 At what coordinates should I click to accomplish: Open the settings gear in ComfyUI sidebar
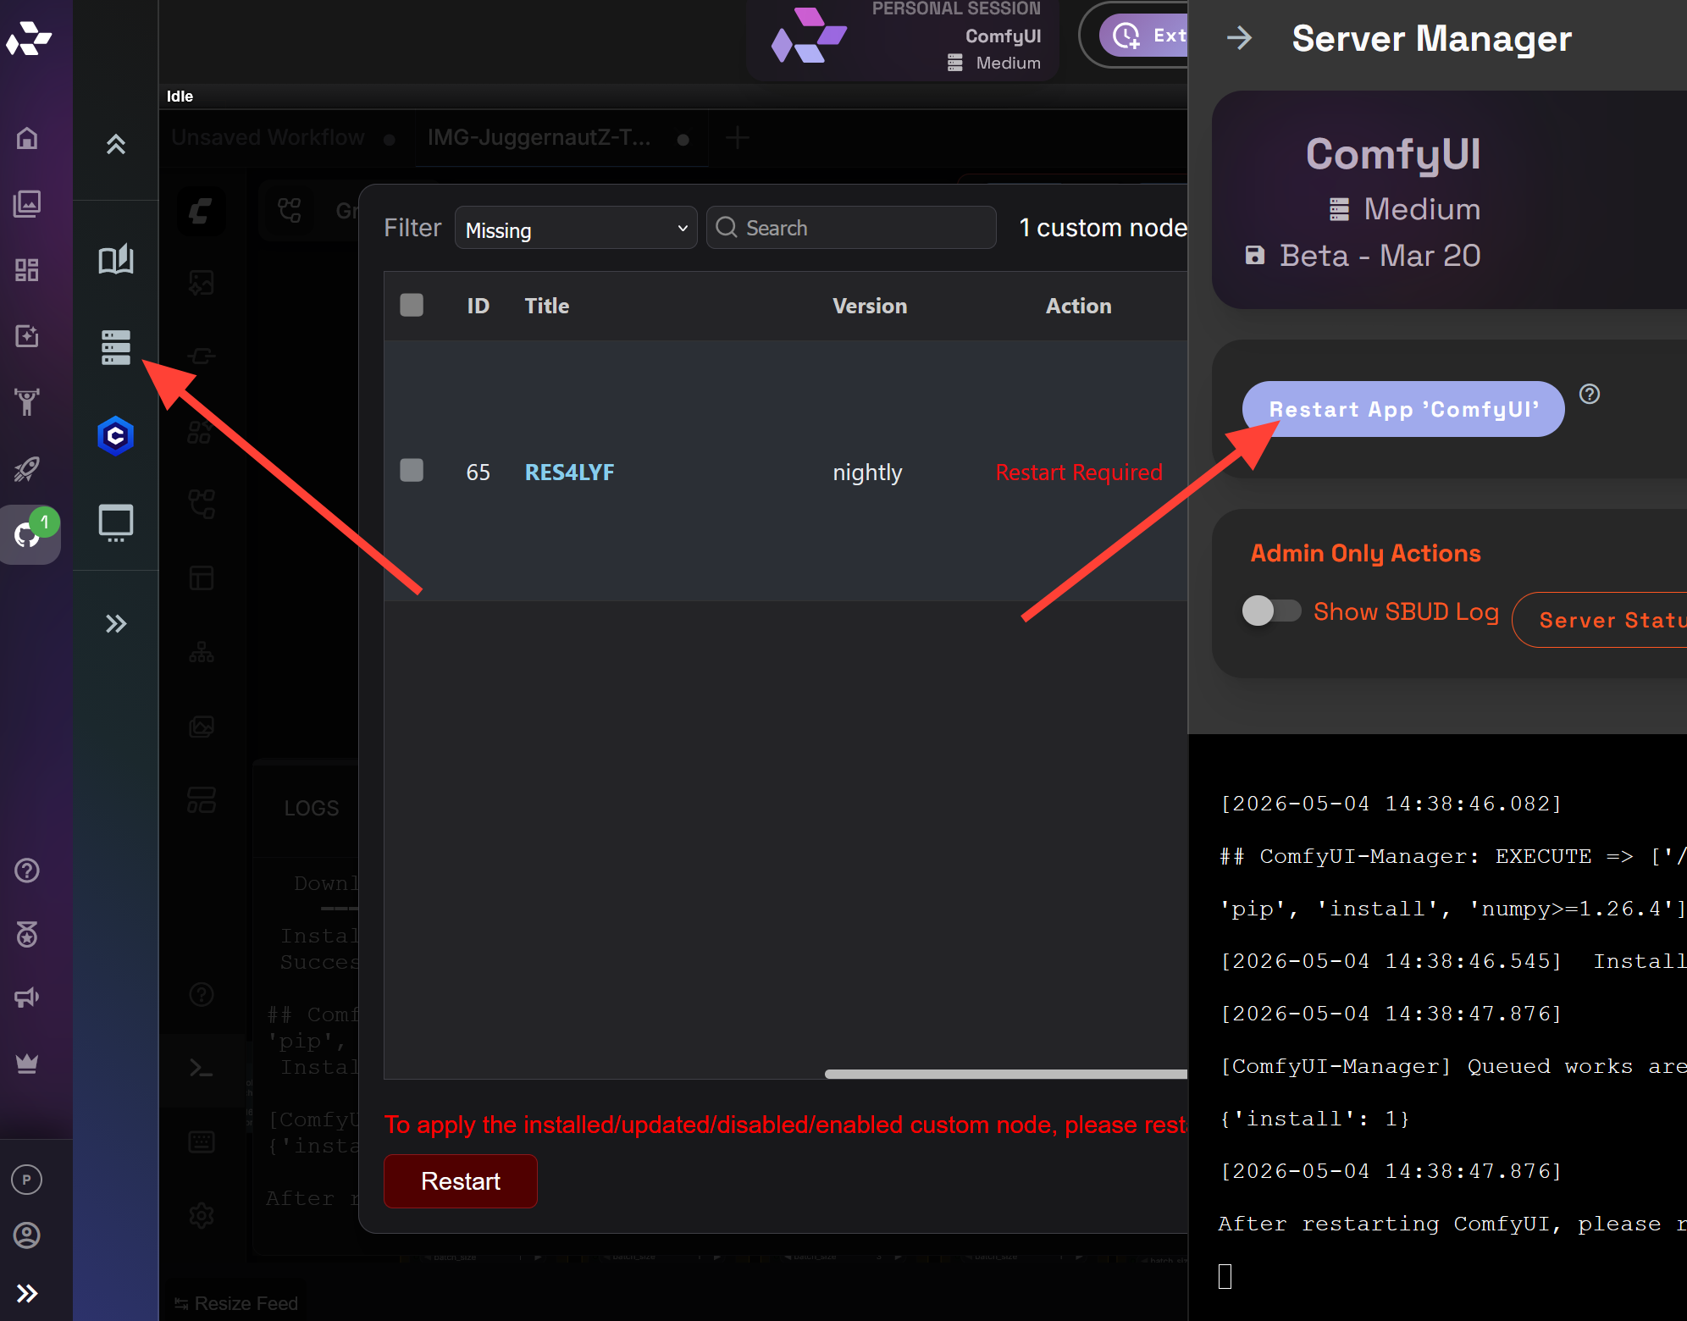[202, 1215]
